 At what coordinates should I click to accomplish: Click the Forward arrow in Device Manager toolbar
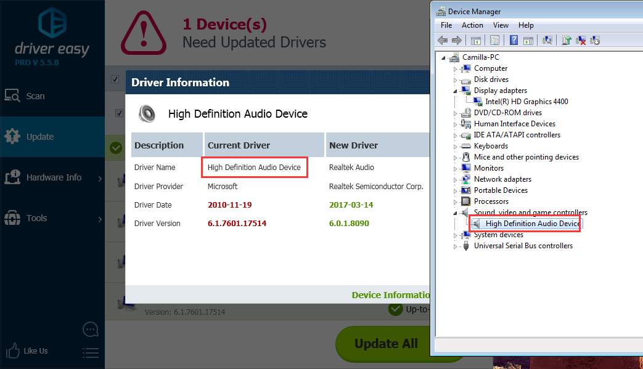tap(456, 40)
